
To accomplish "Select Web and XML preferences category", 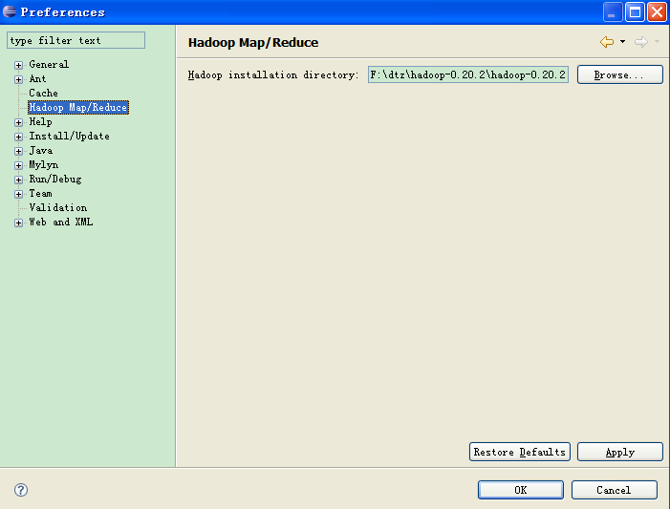I will click(x=60, y=223).
